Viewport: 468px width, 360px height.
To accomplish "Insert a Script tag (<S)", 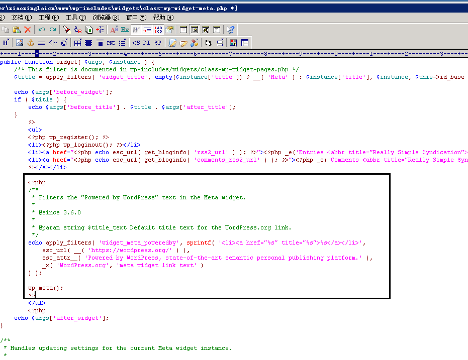I will (136, 43).
